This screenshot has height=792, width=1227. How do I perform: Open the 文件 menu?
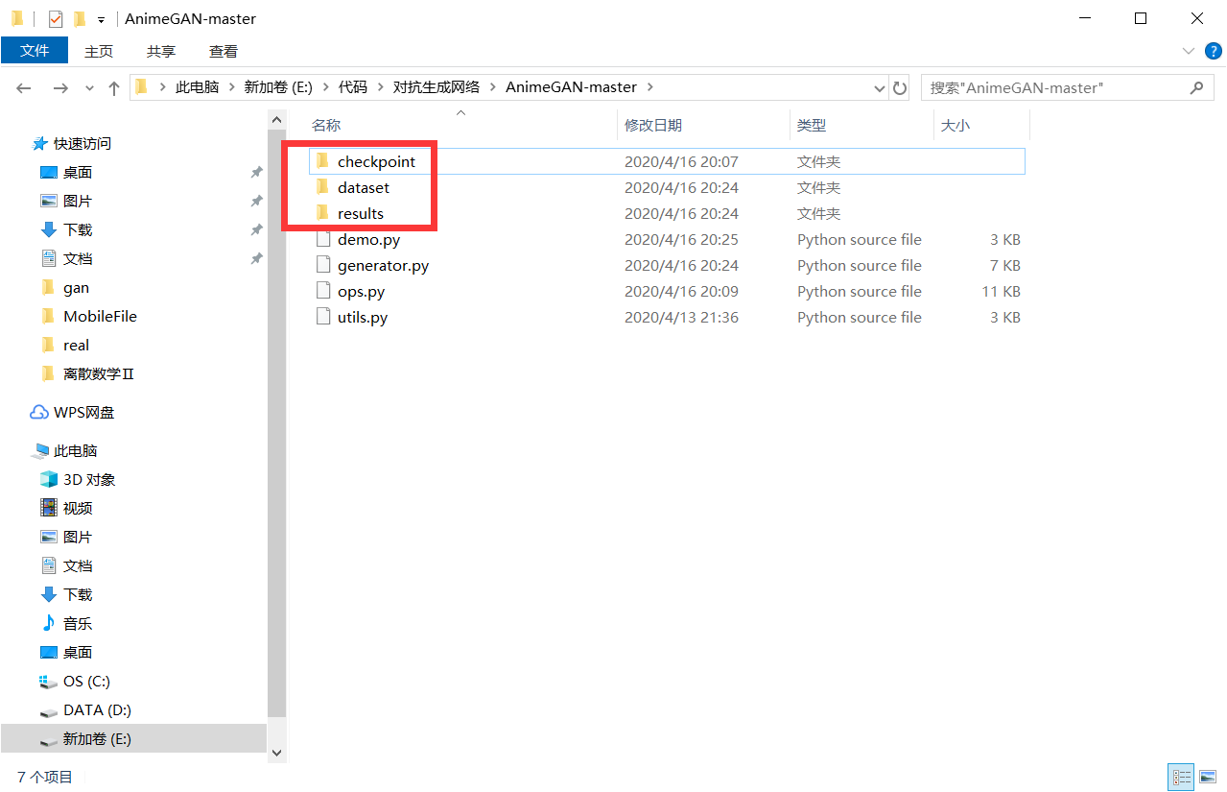(x=35, y=51)
